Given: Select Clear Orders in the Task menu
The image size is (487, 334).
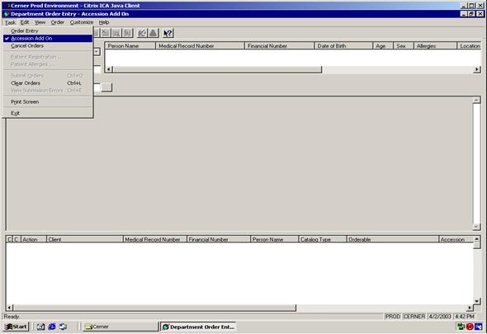Looking at the screenshot, I should [48, 82].
